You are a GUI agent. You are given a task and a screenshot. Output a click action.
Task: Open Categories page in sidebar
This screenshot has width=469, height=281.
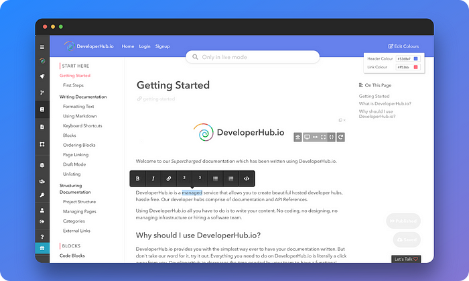(x=74, y=221)
